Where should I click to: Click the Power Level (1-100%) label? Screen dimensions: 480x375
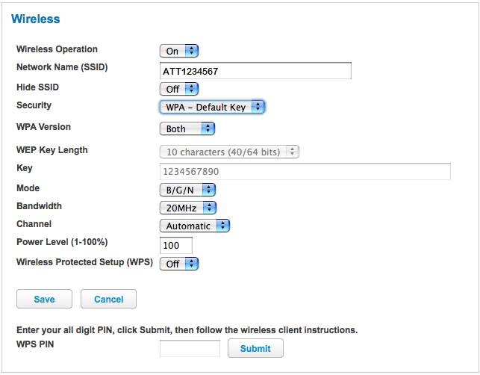[60, 243]
